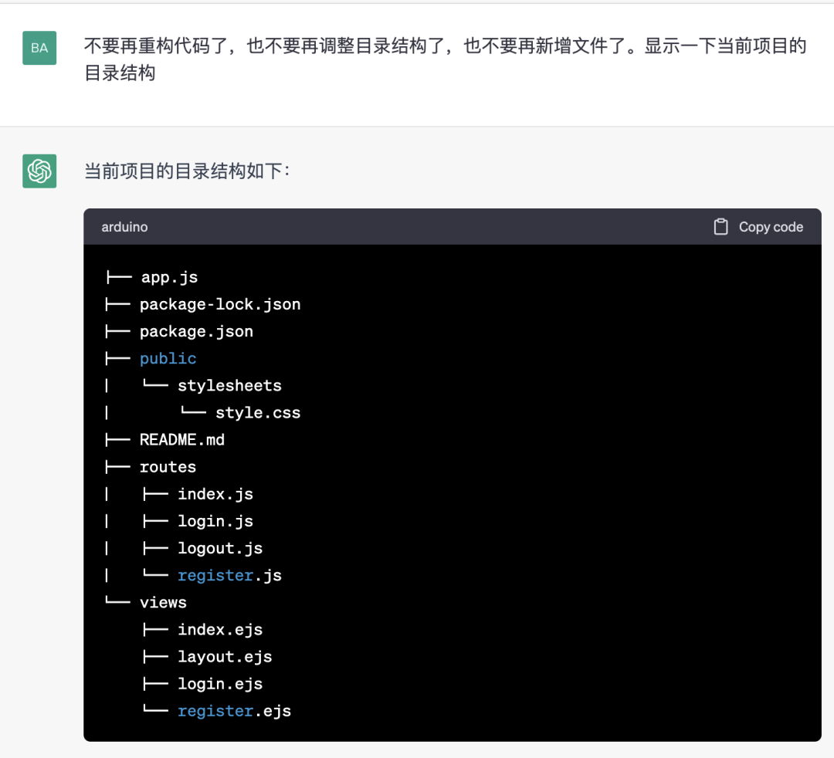Select package-lock.json line

point(220,305)
